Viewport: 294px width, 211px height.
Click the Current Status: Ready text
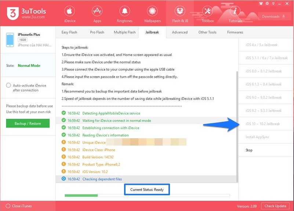coord(147,189)
